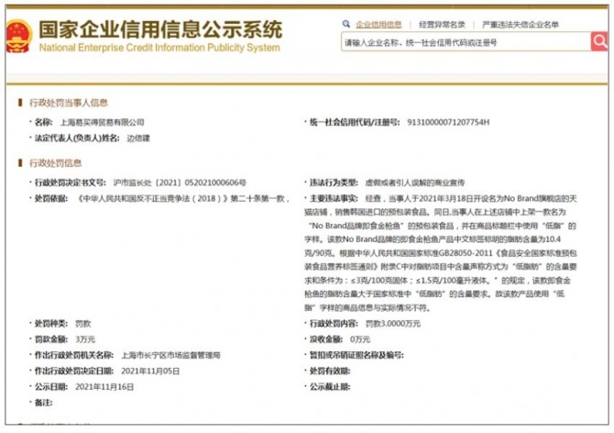Click the red search magnifier button
This screenshot has width=614, height=433.
(599, 41)
